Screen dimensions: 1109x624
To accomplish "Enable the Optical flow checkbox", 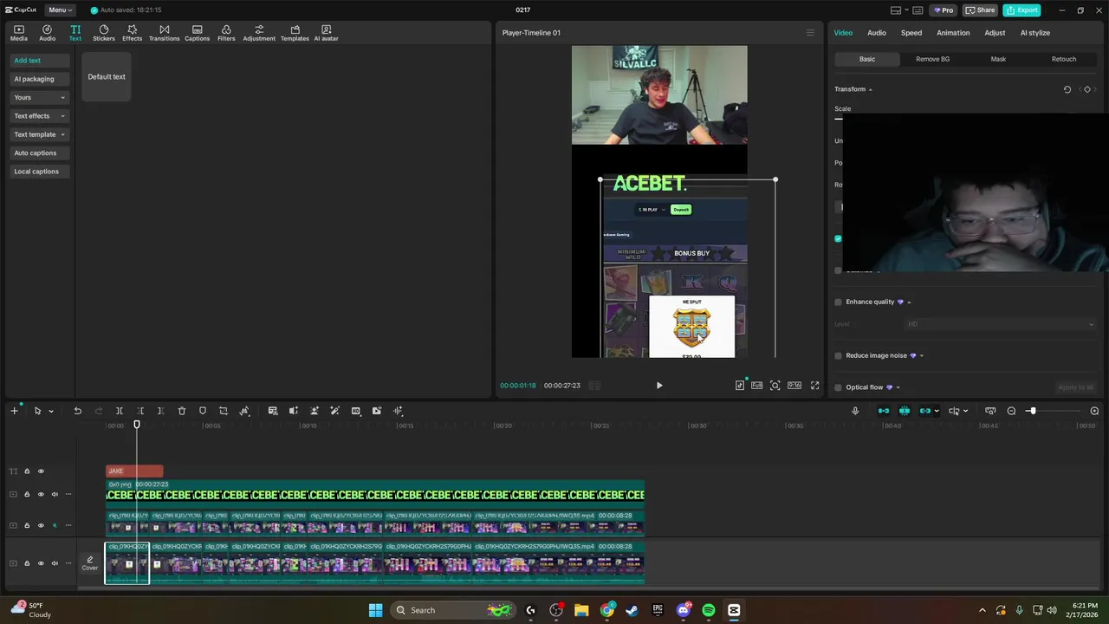I will [838, 387].
